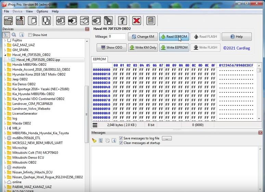Click erase device dark chip icon
Screen dimensions: 265x192
pyautogui.click(x=109, y=21)
